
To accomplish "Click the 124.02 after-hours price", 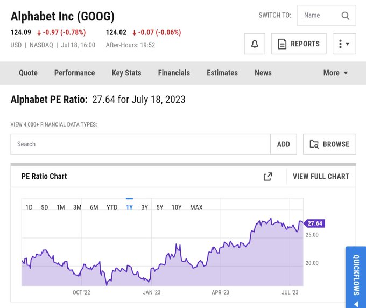I will click(116, 32).
